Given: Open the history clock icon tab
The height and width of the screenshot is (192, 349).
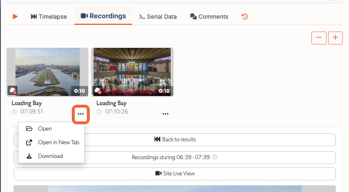Looking at the screenshot, I should (x=245, y=17).
